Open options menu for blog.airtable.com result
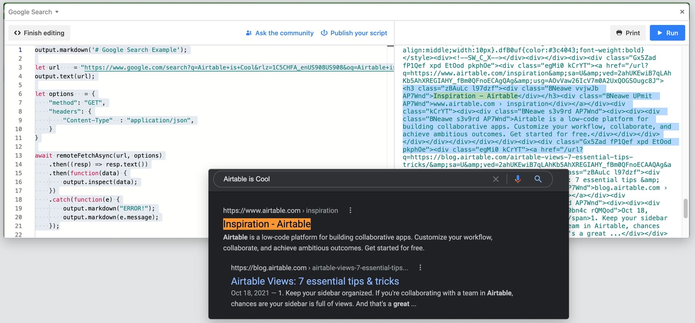The height and width of the screenshot is (323, 695). 420,268
